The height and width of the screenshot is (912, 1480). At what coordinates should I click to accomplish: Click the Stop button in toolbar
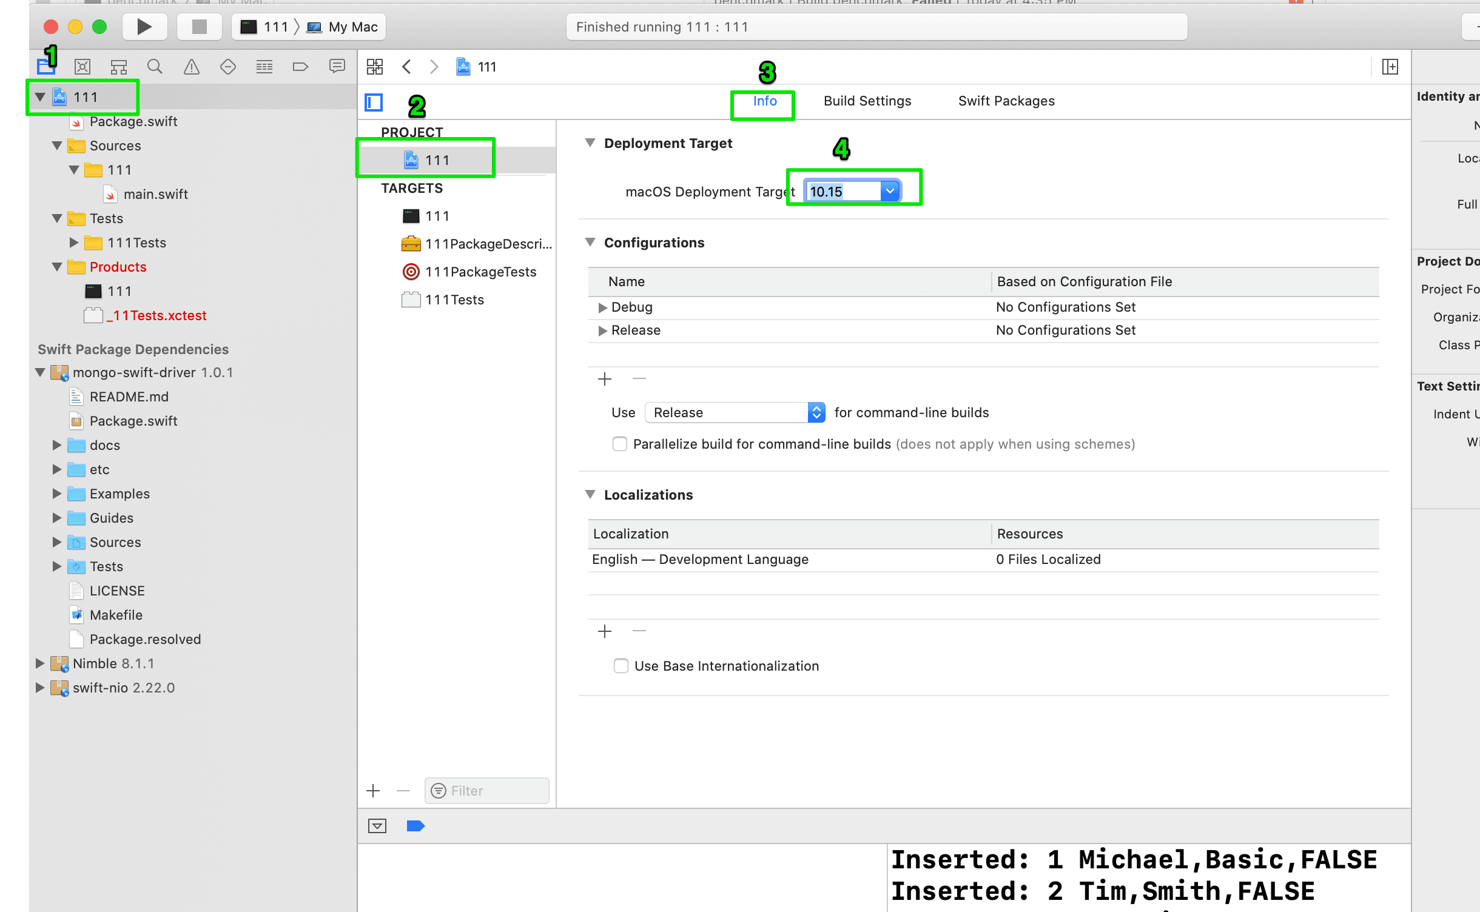pyautogui.click(x=199, y=27)
